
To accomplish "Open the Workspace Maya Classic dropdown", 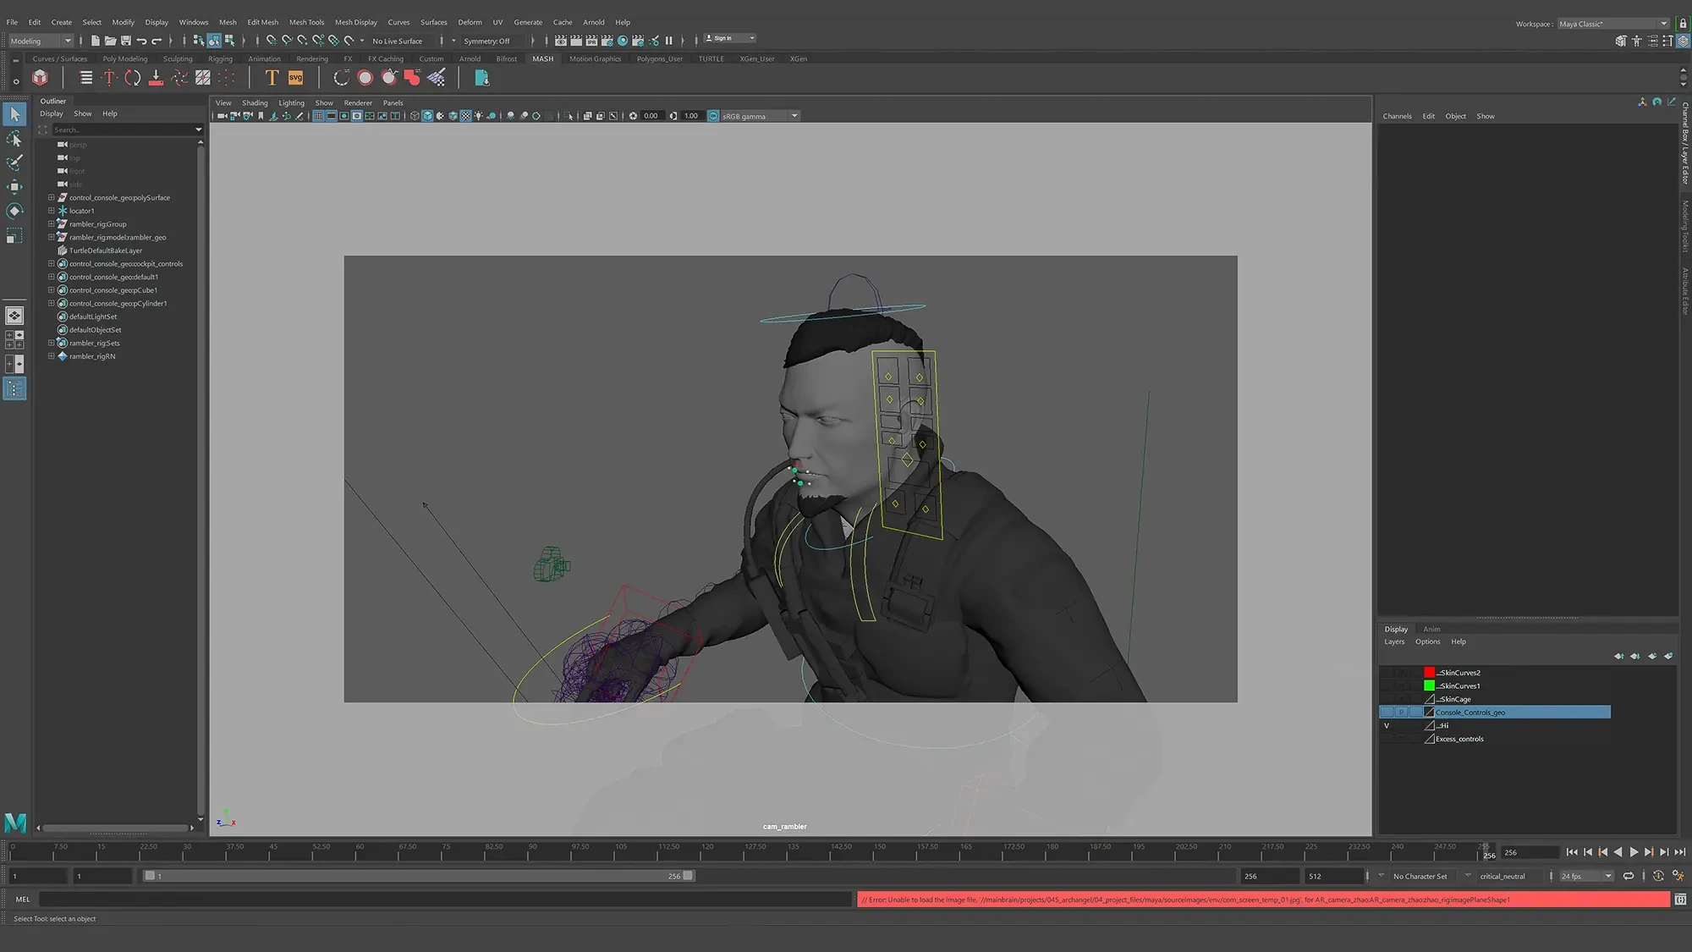I will tap(1613, 24).
